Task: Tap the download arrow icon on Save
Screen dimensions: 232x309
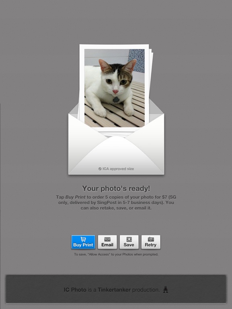Action: pyautogui.click(x=129, y=239)
